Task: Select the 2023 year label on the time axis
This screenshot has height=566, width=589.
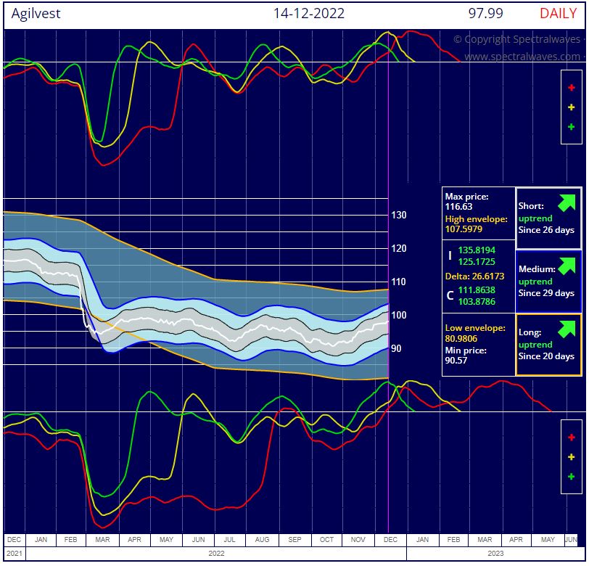Action: tap(495, 553)
